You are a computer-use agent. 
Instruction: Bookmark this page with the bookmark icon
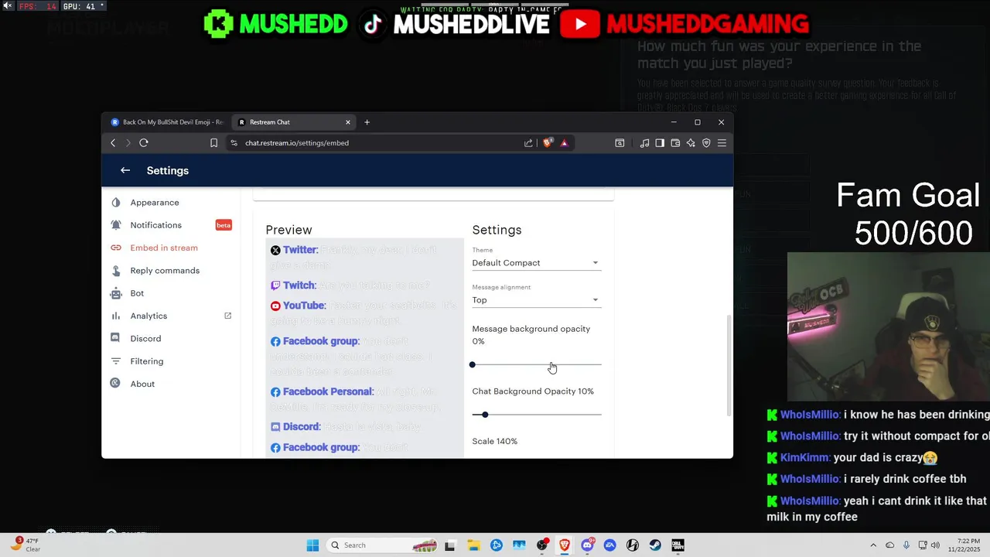(214, 143)
